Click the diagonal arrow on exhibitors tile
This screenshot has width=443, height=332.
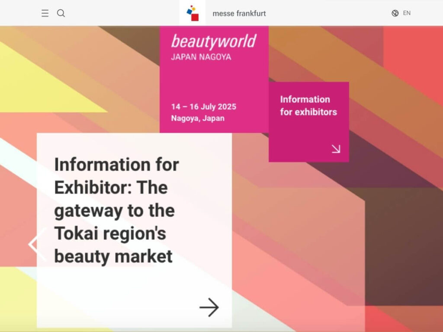336,149
